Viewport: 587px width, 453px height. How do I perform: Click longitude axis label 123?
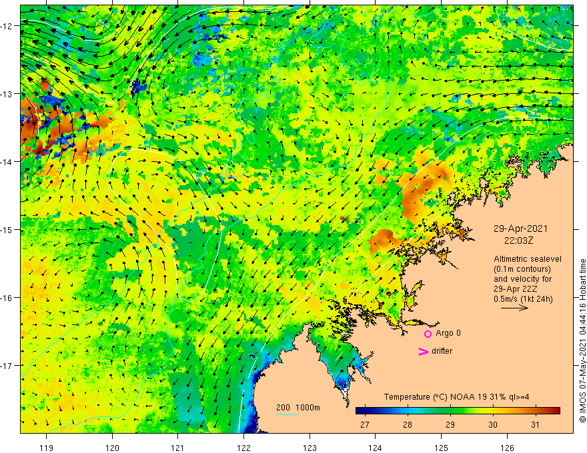(310, 448)
